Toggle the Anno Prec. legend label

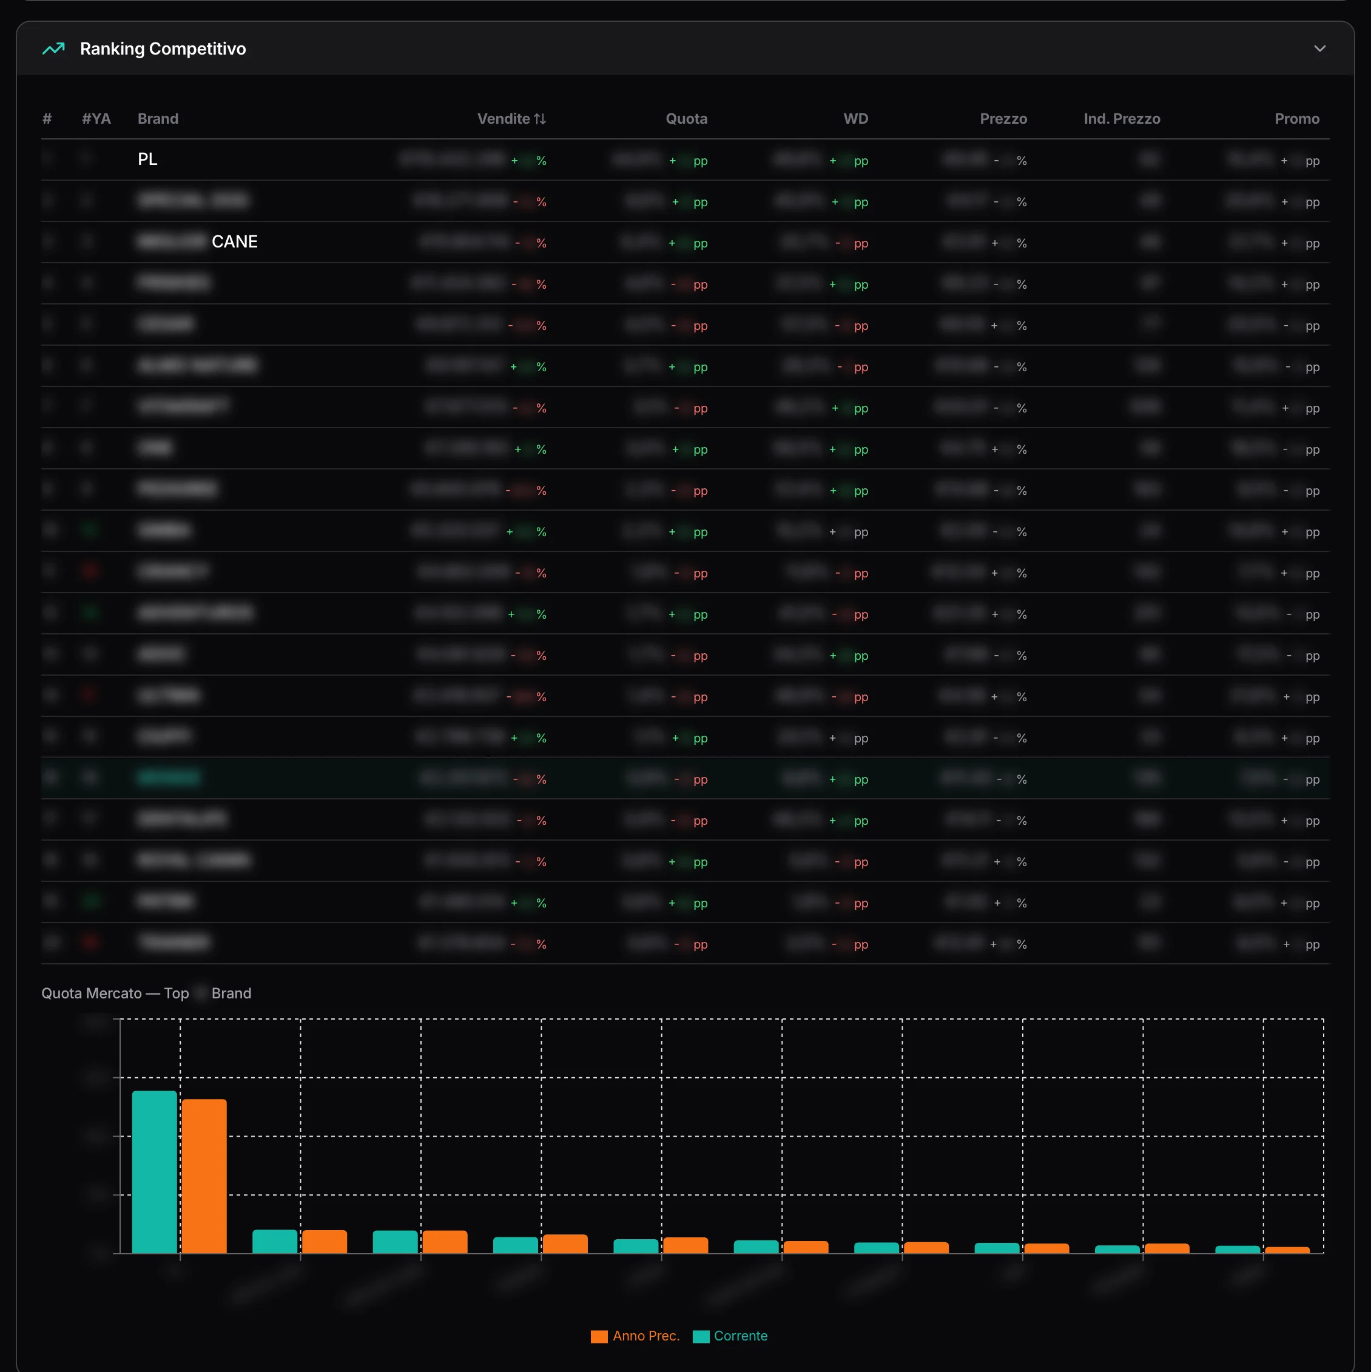coord(645,1336)
